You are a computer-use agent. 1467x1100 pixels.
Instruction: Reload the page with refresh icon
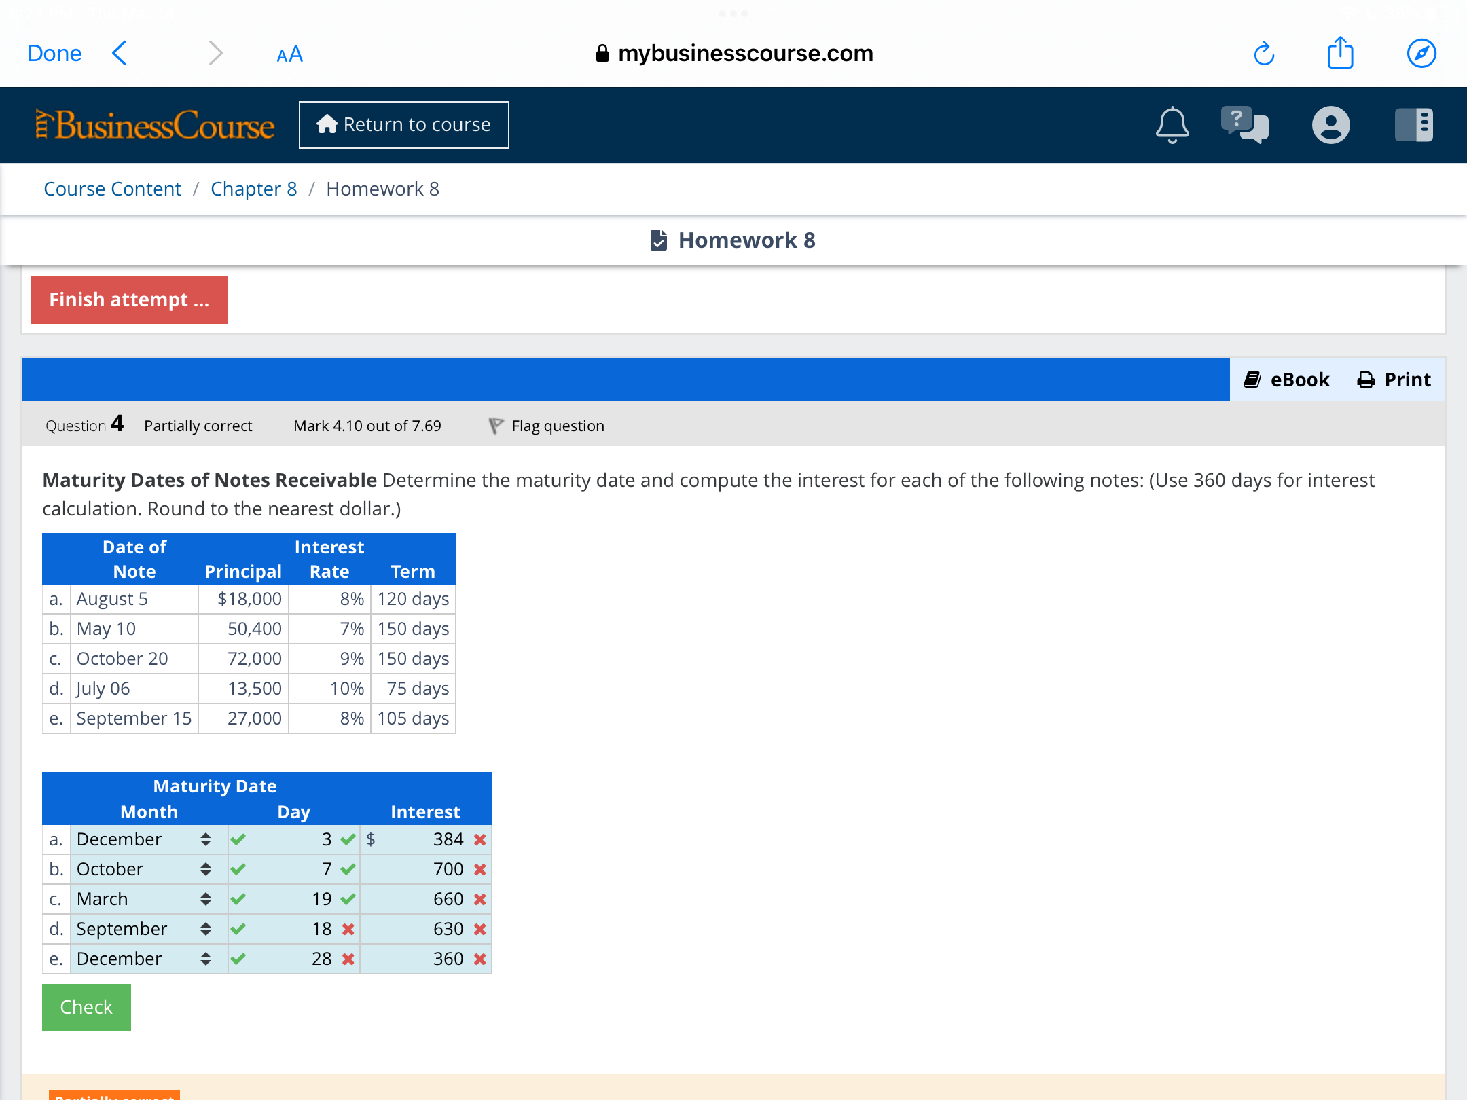(x=1264, y=54)
